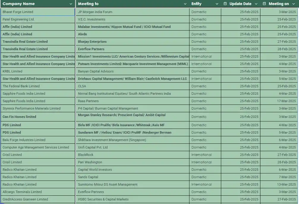
Task: Select the Bharat Forge Limited cell
Action: point(38,12)
